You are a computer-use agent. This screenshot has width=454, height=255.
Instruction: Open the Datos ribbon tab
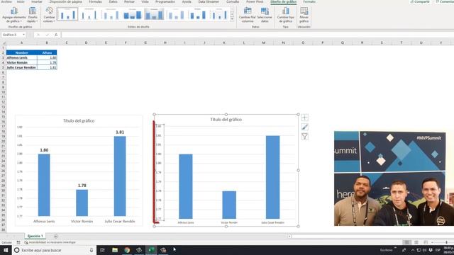pos(113,1)
